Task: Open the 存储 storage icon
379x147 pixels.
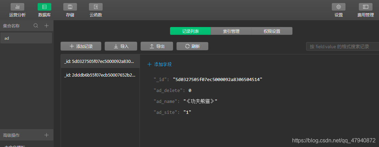Action: coord(70,7)
